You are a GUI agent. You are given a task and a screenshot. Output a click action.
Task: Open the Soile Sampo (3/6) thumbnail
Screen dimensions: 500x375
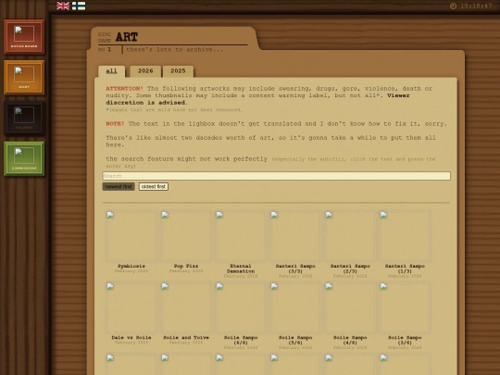(405, 307)
